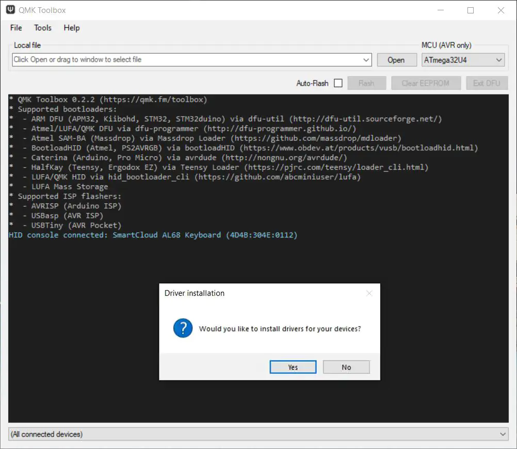Open the Tools menu
This screenshot has width=517, height=449.
tap(43, 28)
